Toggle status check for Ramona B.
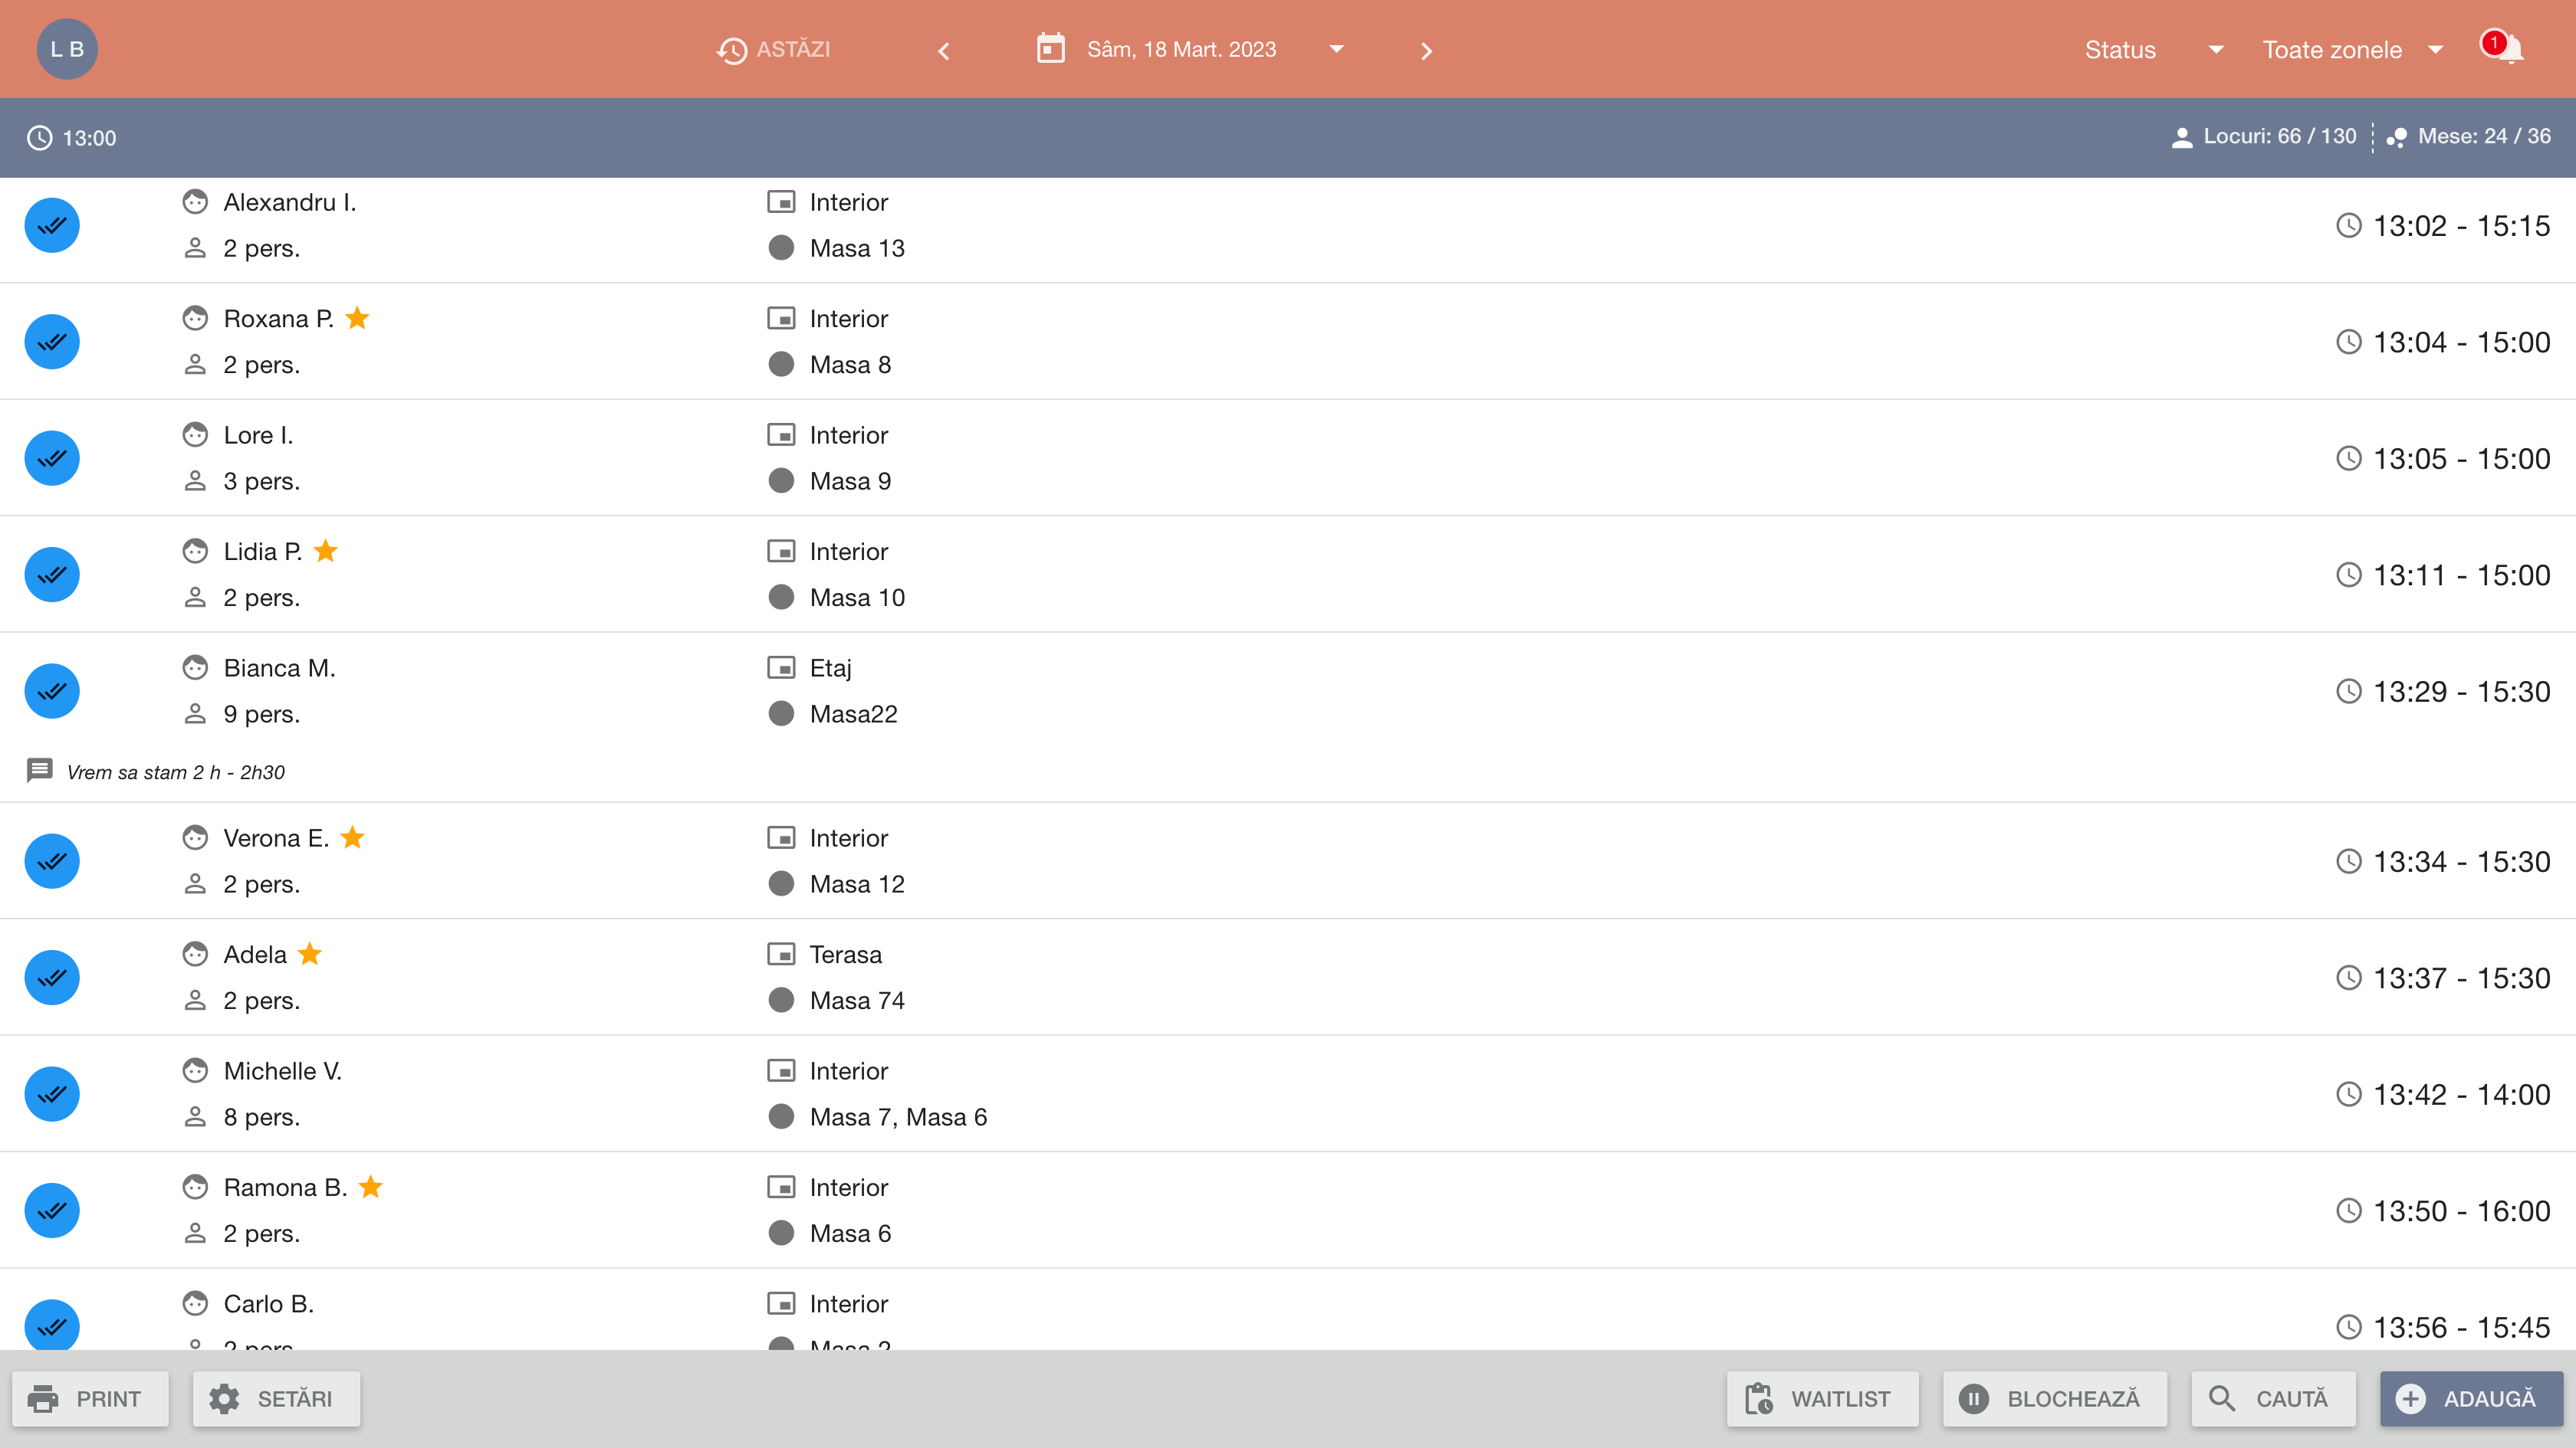Screen dimensions: 2576x1448 coord(52,1210)
